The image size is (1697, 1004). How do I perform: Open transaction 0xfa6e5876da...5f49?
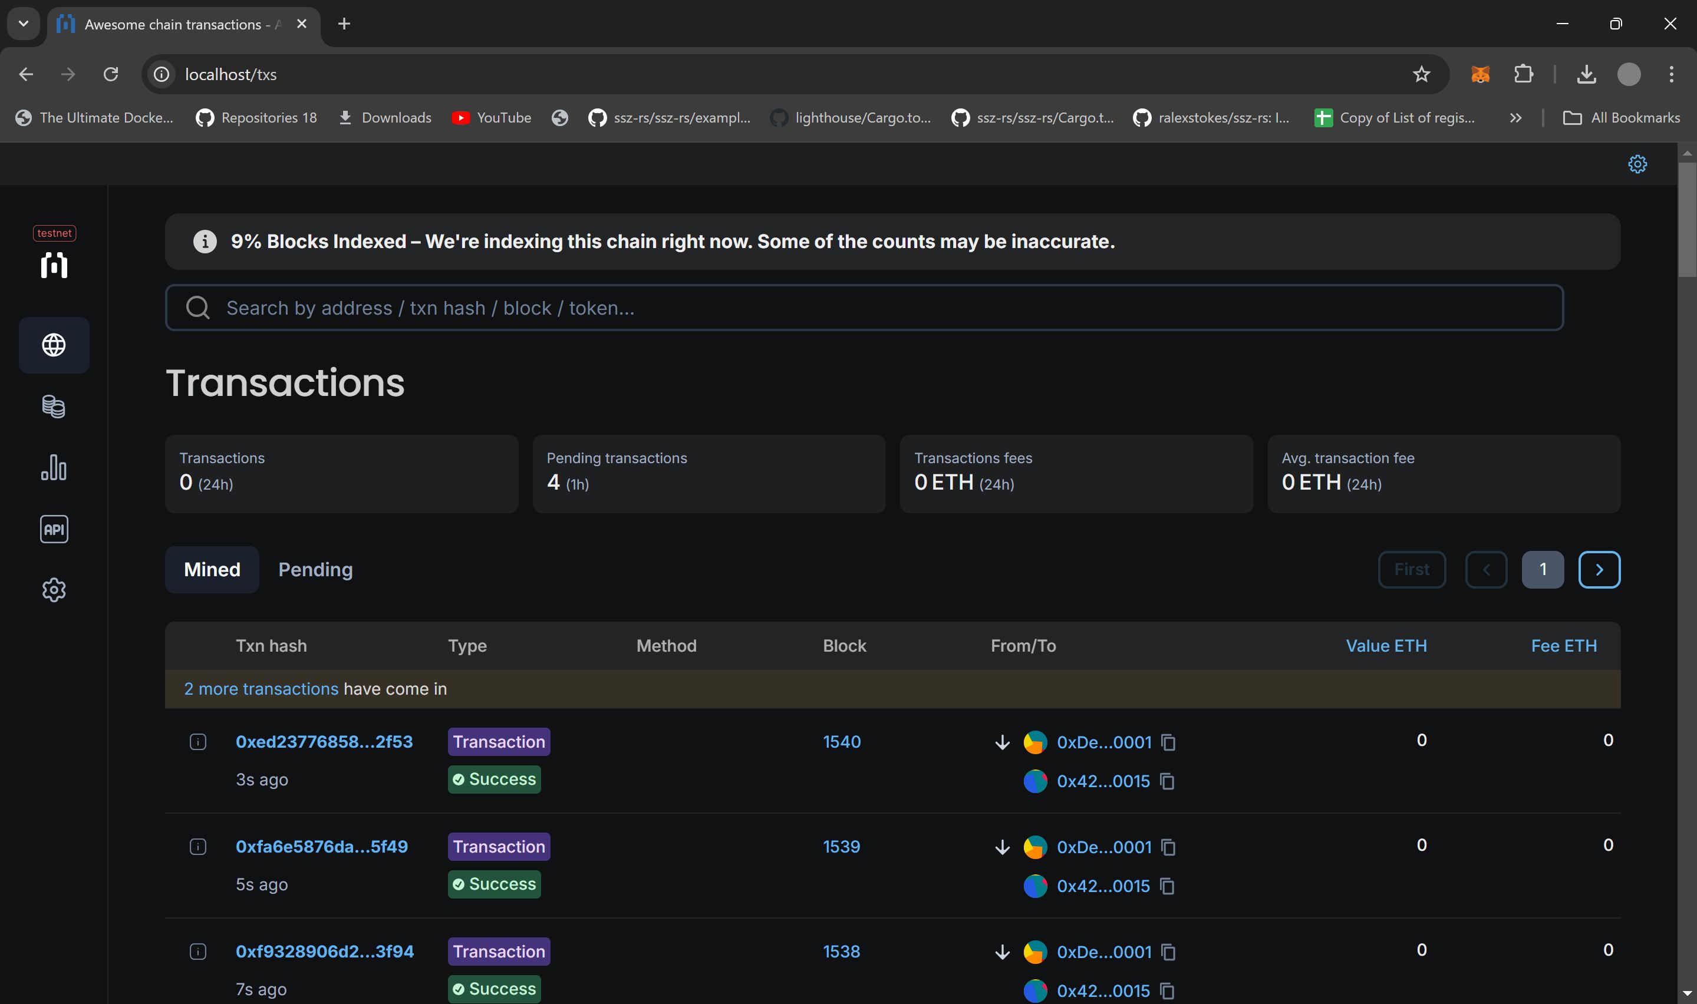coord(321,846)
